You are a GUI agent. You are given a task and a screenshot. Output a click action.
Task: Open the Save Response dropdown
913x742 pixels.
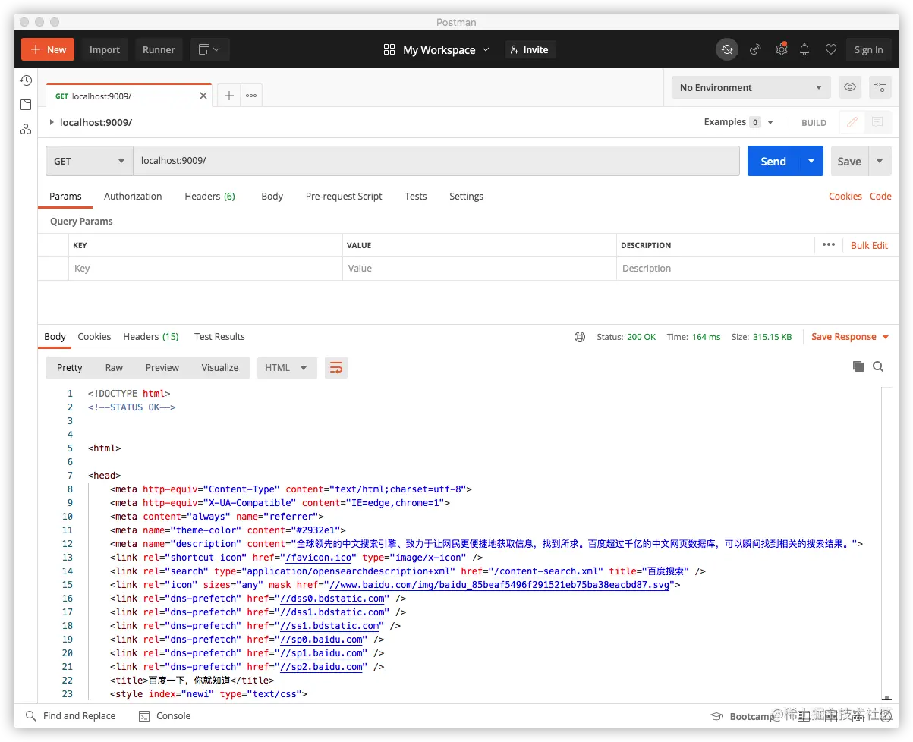tap(850, 337)
